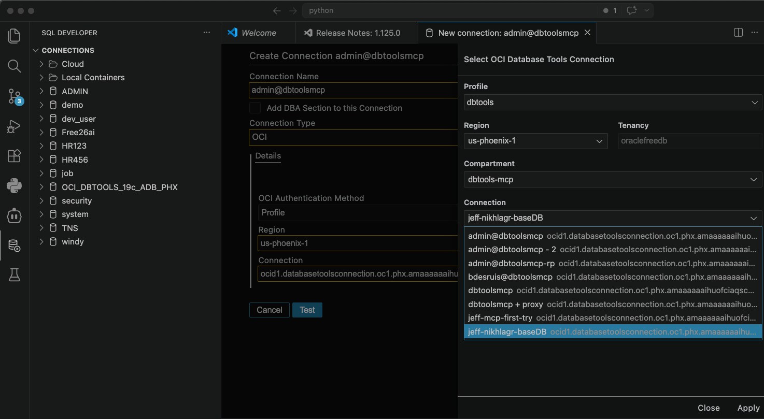Click the Connection Name input field
This screenshot has height=419, width=764.
[x=353, y=90]
